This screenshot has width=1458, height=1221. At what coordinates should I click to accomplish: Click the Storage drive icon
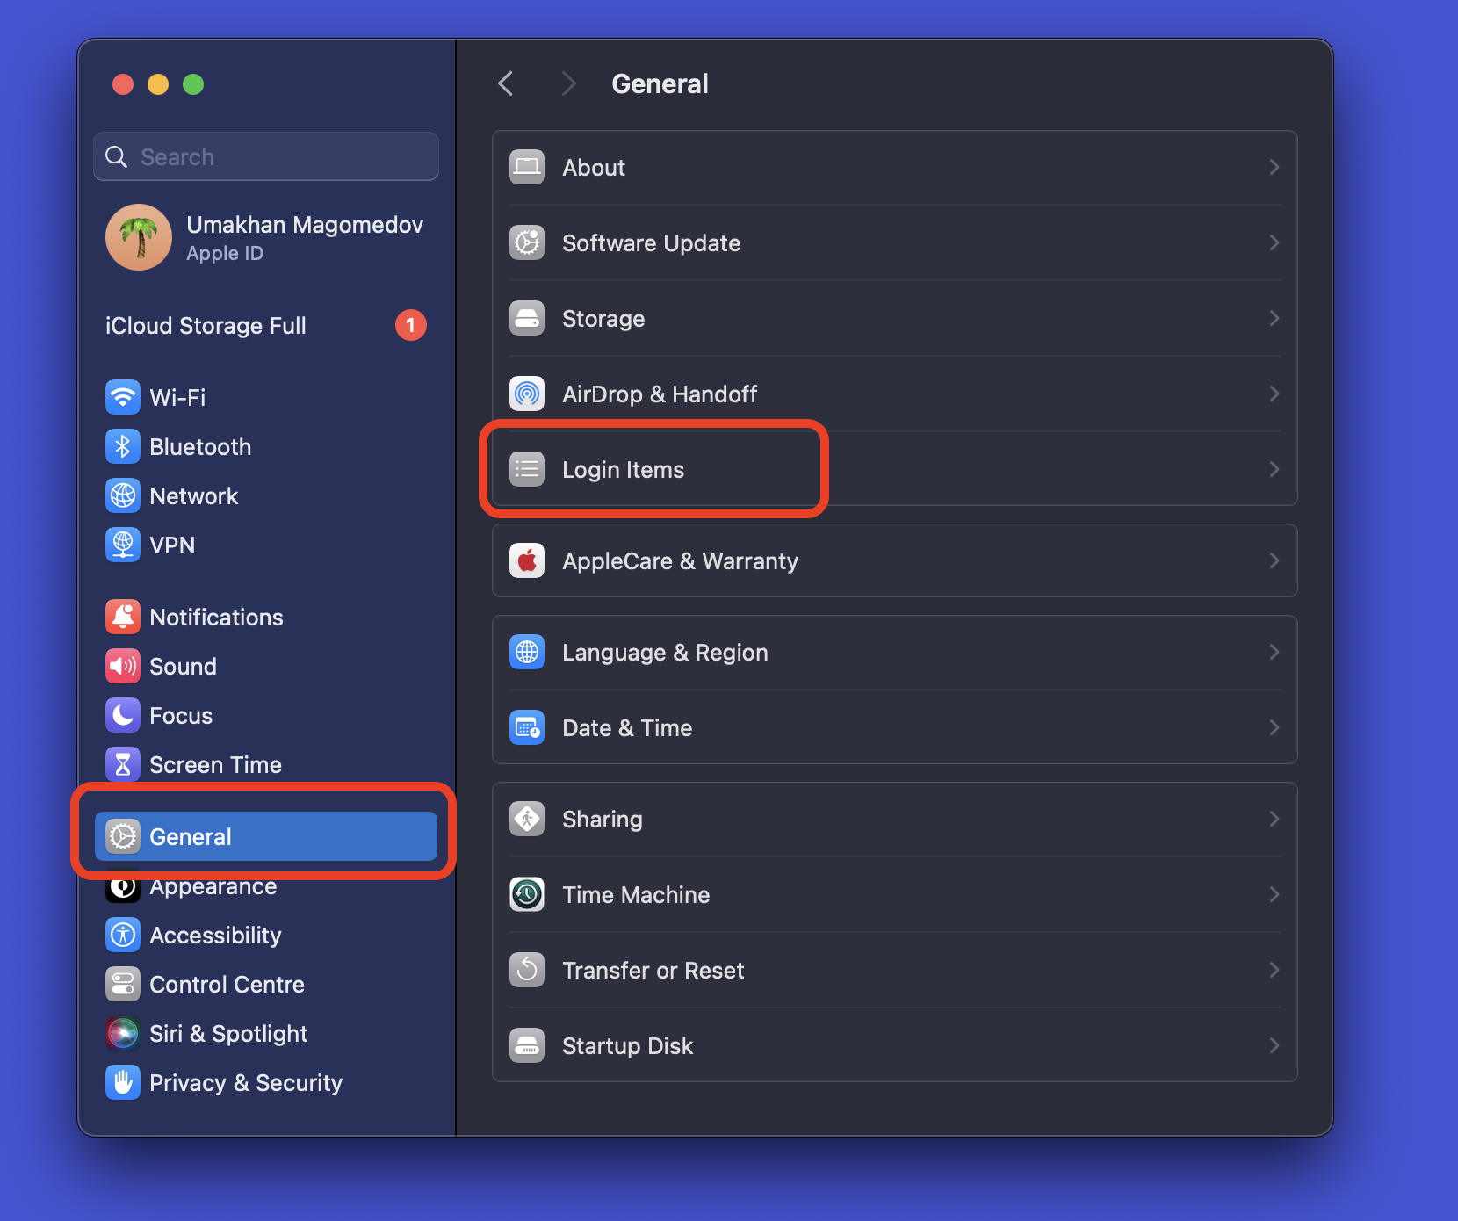click(527, 318)
